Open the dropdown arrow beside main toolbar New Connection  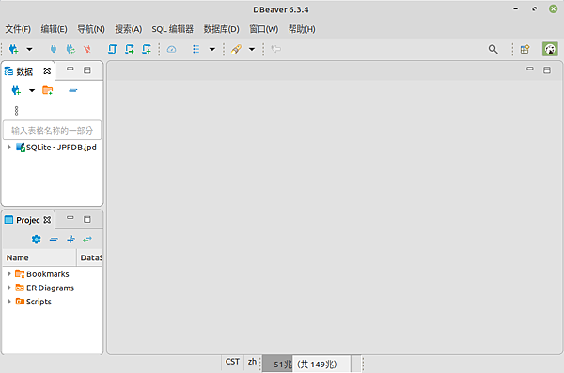[x=29, y=49]
